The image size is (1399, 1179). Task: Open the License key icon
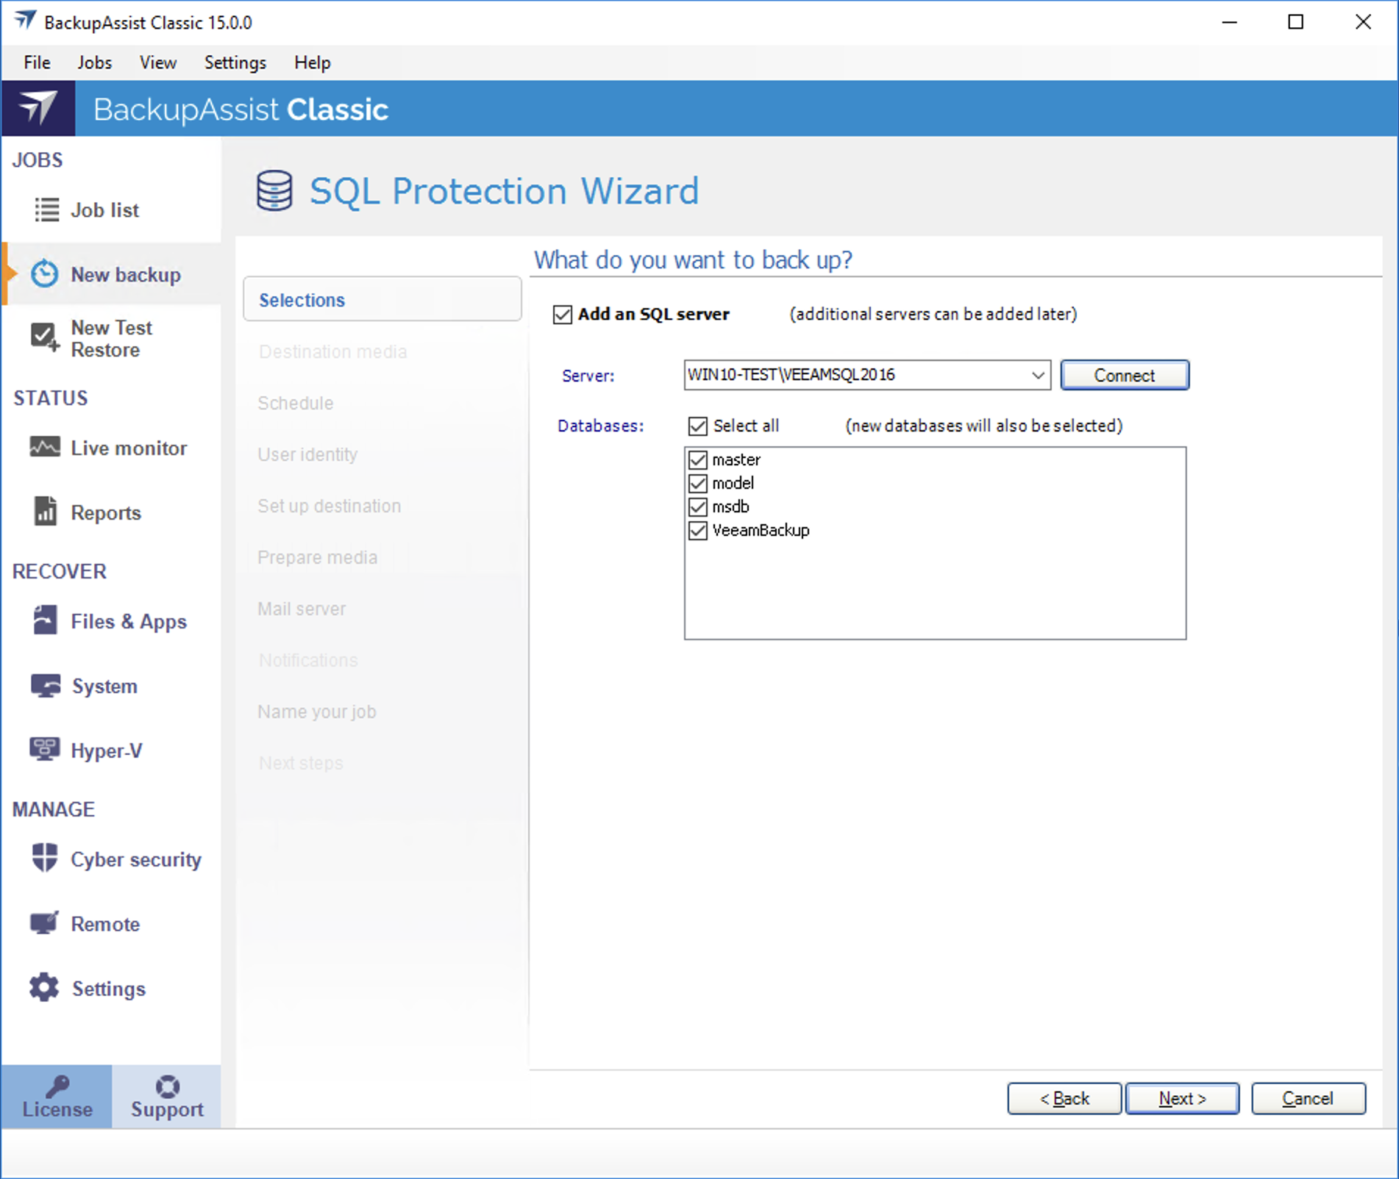pos(57,1086)
